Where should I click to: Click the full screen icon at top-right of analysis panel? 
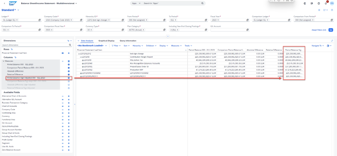[x=332, y=40]
